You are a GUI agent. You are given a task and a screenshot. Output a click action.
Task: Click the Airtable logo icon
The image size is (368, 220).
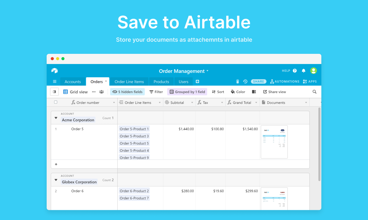pyautogui.click(x=54, y=71)
